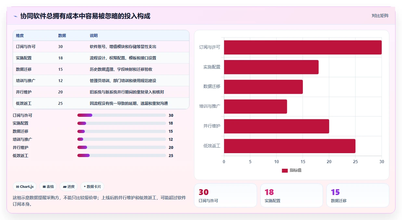Image resolution: width=402 pixels, height=220 pixels.
Task: Click the description 旧系统与新系统并行期间的重复录入和核对
Action: (127, 92)
